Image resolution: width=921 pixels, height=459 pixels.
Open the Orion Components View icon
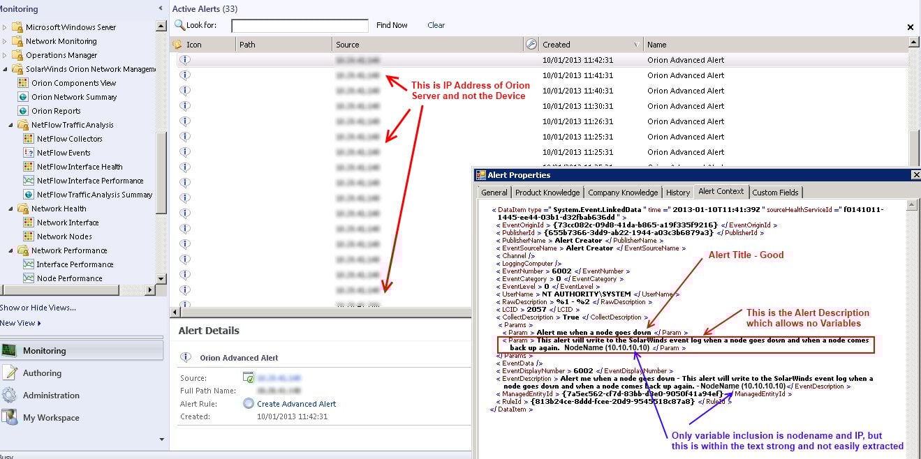pos(23,83)
